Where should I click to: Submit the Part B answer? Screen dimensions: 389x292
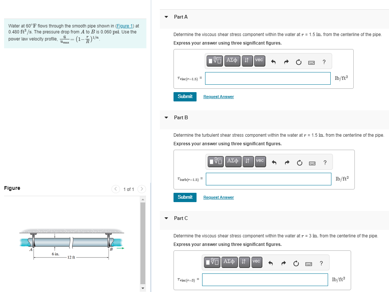(x=185, y=198)
